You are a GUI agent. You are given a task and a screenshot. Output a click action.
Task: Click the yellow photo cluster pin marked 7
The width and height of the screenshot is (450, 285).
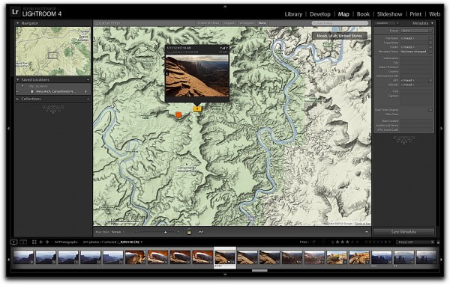pos(197,108)
